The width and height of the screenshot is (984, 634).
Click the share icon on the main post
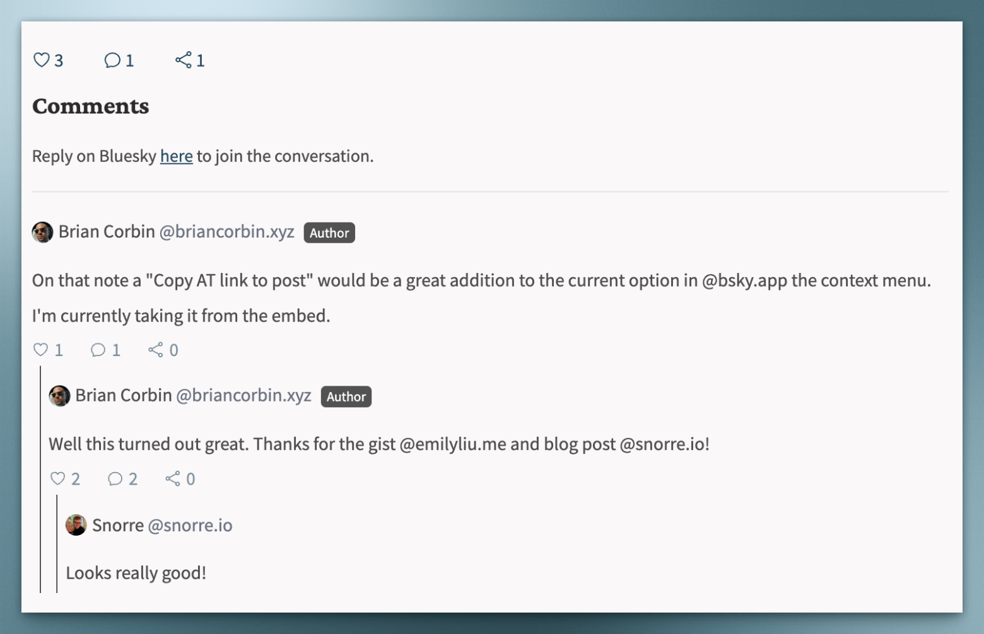tap(184, 60)
